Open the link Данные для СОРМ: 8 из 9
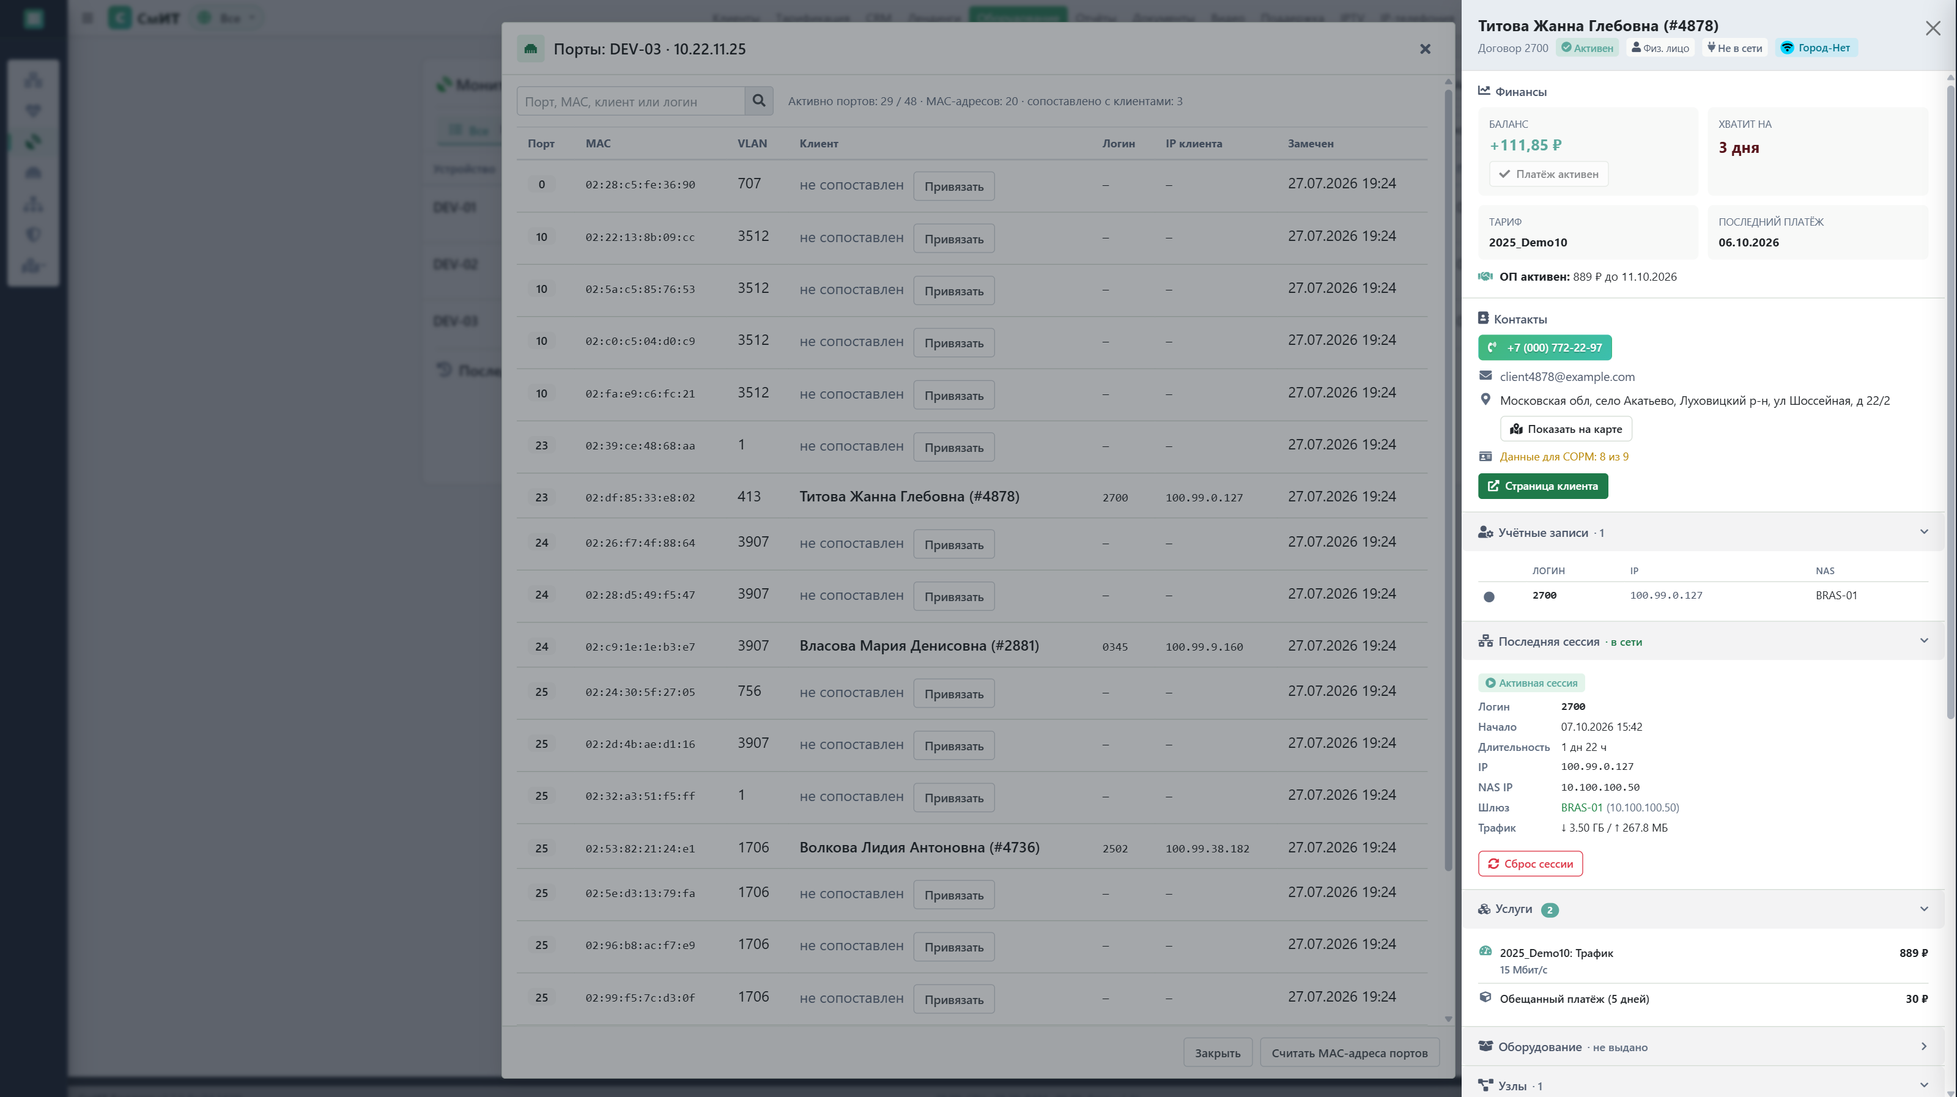The height and width of the screenshot is (1097, 1957). pos(1564,457)
